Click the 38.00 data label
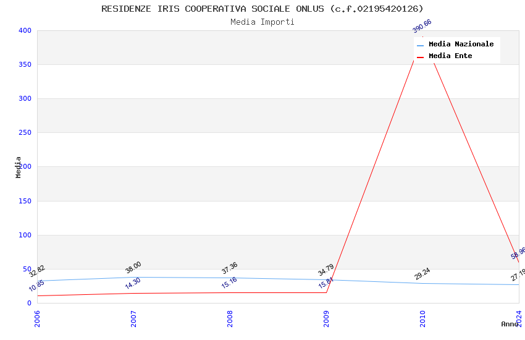The height and width of the screenshot is (340, 525). 133,267
